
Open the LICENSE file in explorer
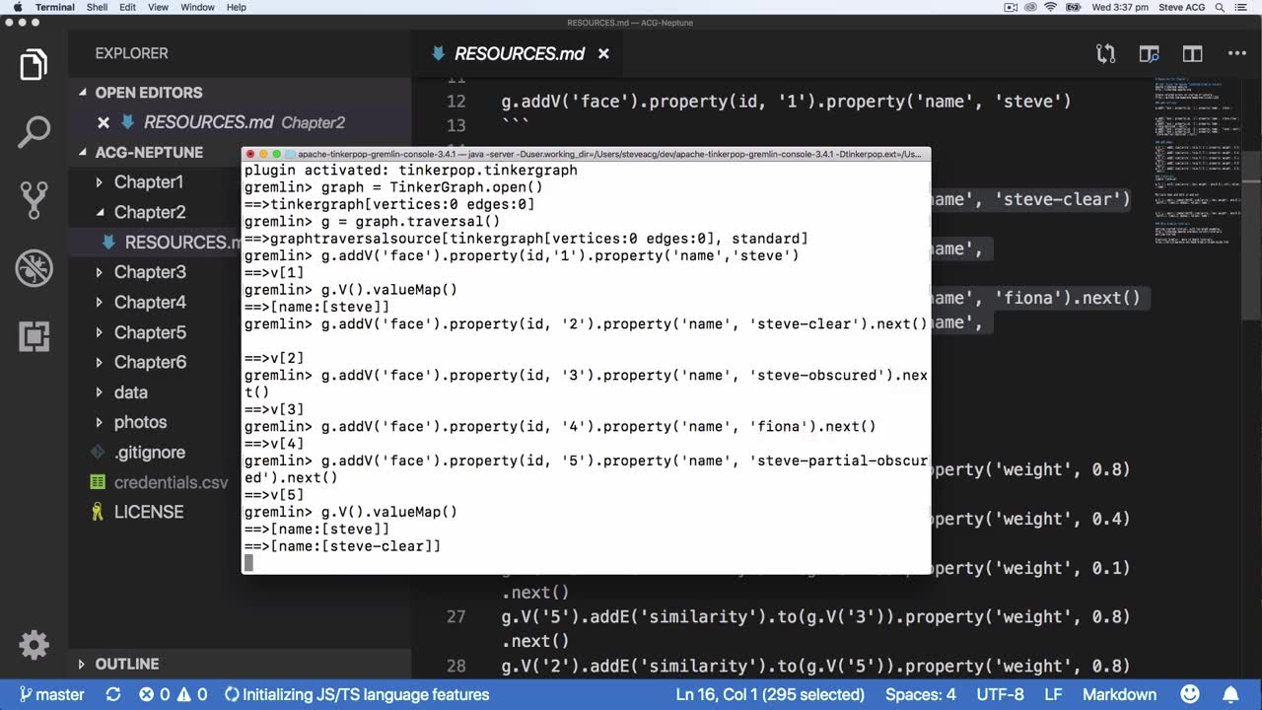pos(148,512)
